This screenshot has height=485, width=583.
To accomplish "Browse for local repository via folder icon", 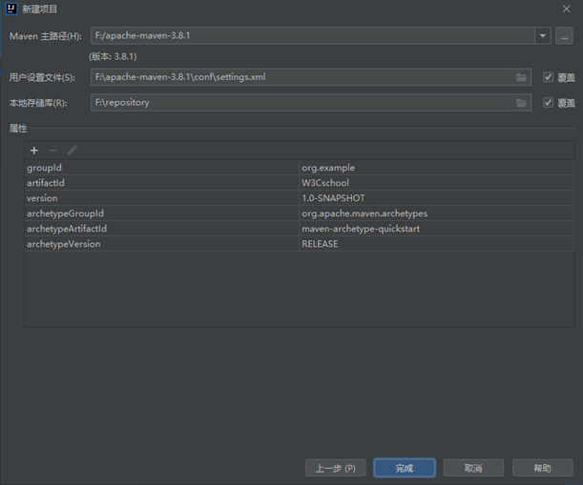I will 522,102.
